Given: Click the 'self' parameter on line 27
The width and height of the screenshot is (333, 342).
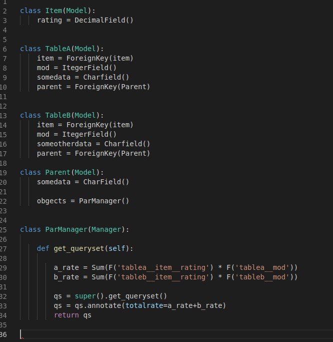Looking at the screenshot, I should (116, 248).
